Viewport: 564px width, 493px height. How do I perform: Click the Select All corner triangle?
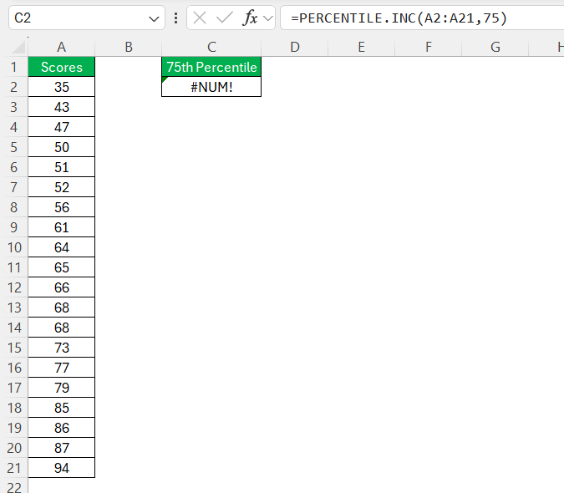[x=18, y=48]
